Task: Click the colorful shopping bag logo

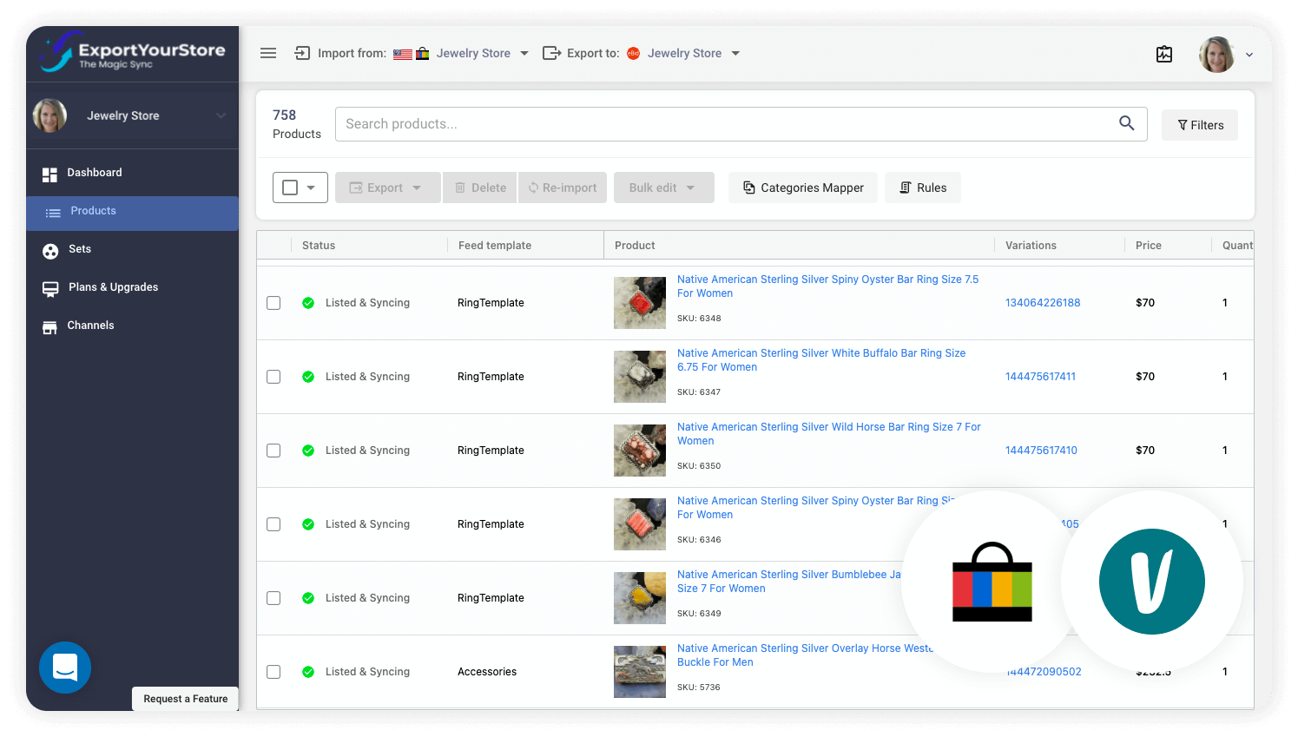Action: [x=992, y=582]
